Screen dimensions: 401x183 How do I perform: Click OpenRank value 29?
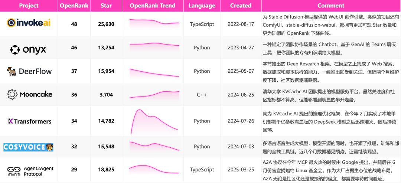click(x=74, y=170)
